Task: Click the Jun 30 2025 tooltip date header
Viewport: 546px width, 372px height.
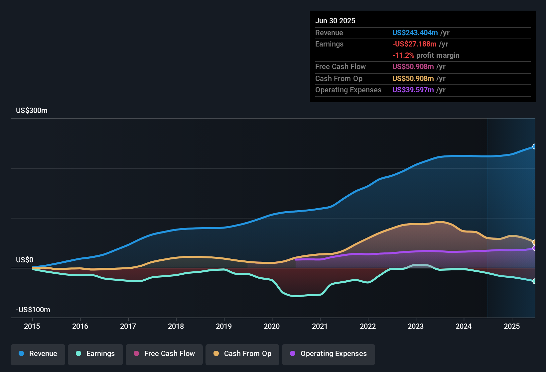Action: [335, 21]
